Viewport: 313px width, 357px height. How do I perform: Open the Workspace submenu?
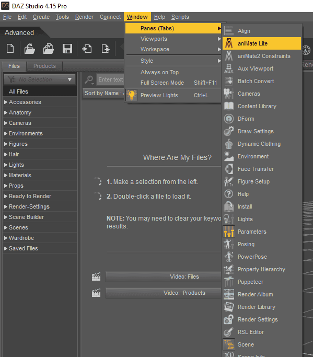(x=173, y=49)
